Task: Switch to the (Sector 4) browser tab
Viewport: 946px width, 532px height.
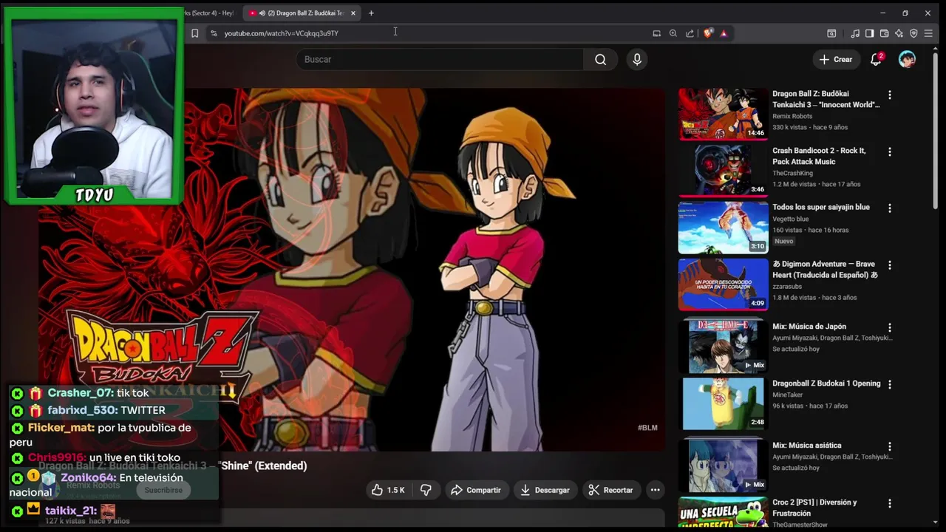Action: tap(211, 13)
